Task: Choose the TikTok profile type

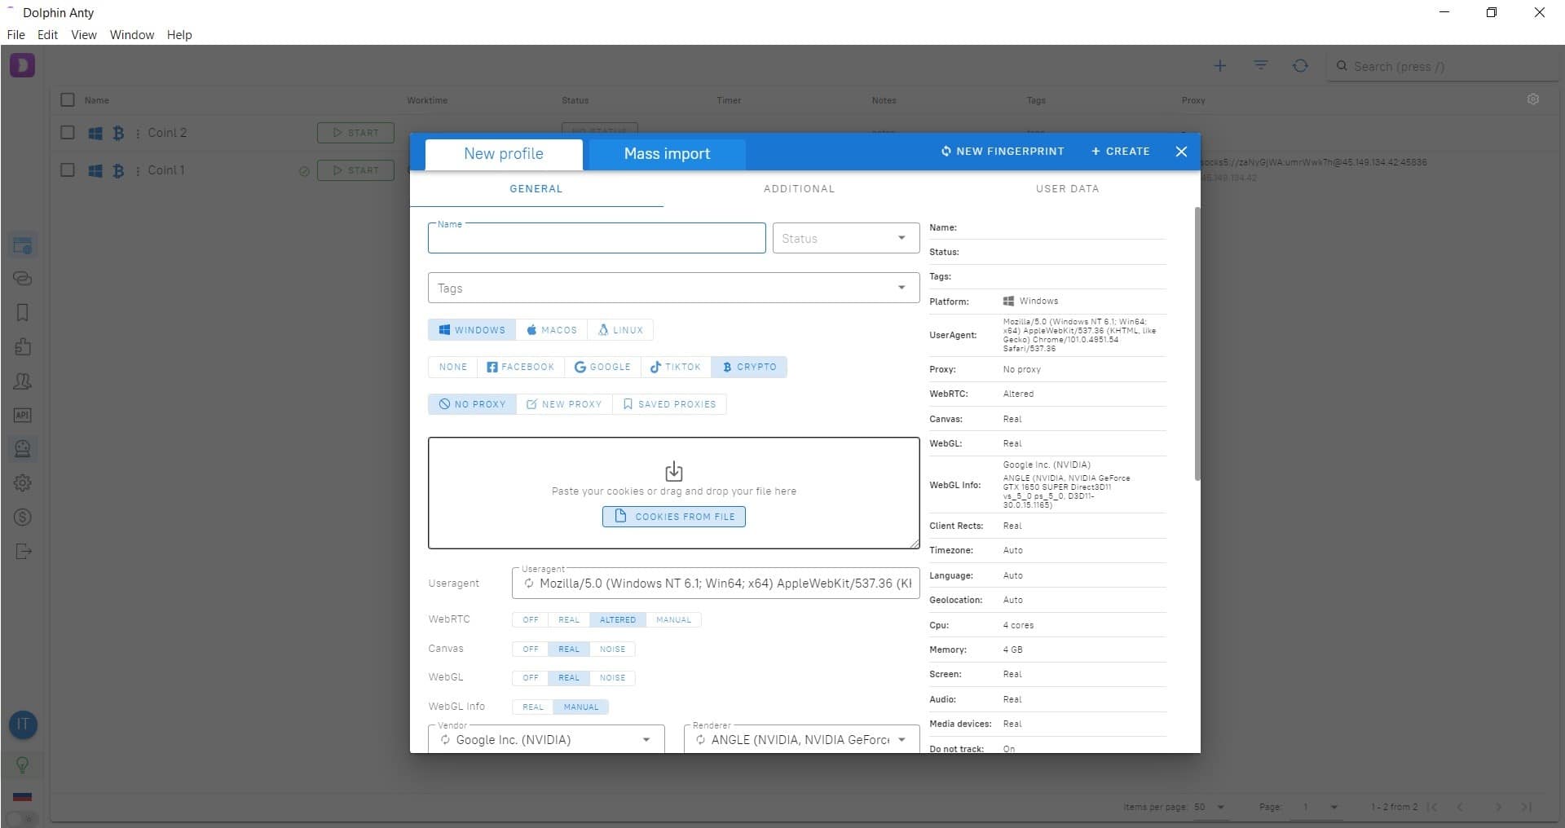Action: (676, 367)
